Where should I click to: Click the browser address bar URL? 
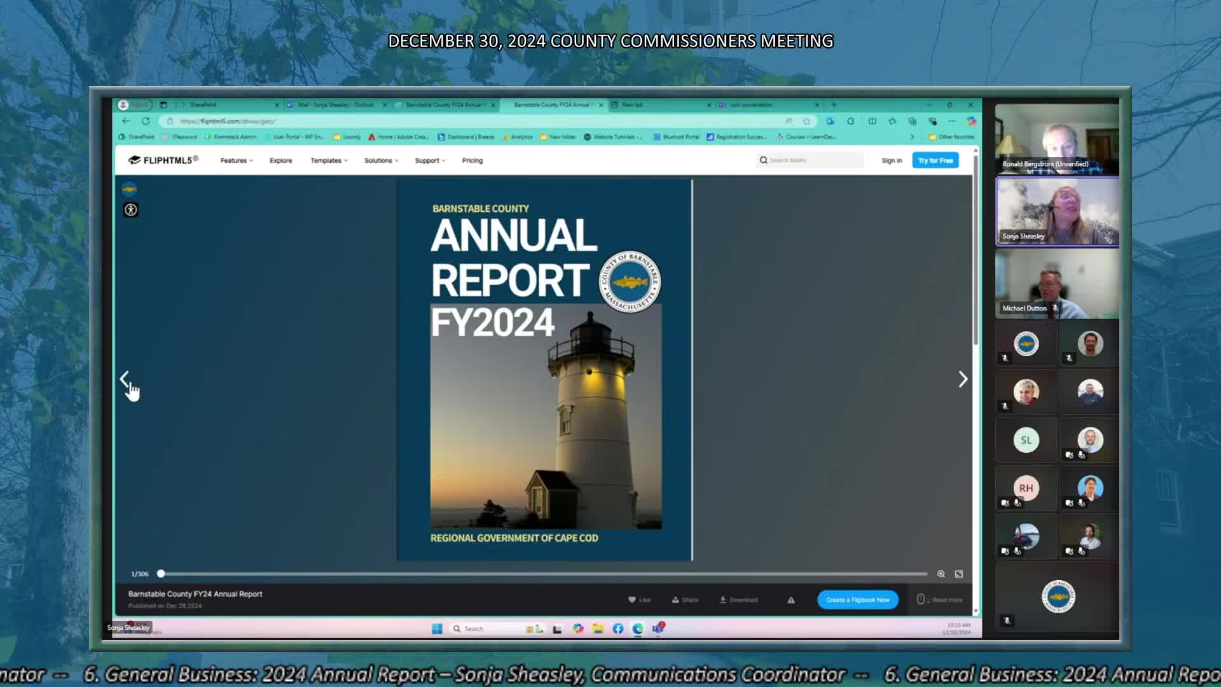pos(228,121)
